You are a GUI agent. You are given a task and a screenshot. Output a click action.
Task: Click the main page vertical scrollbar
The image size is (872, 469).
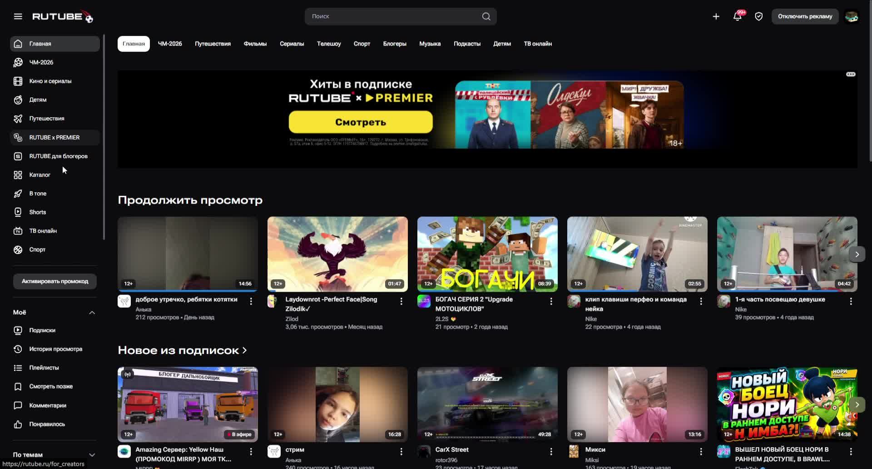pos(870,82)
